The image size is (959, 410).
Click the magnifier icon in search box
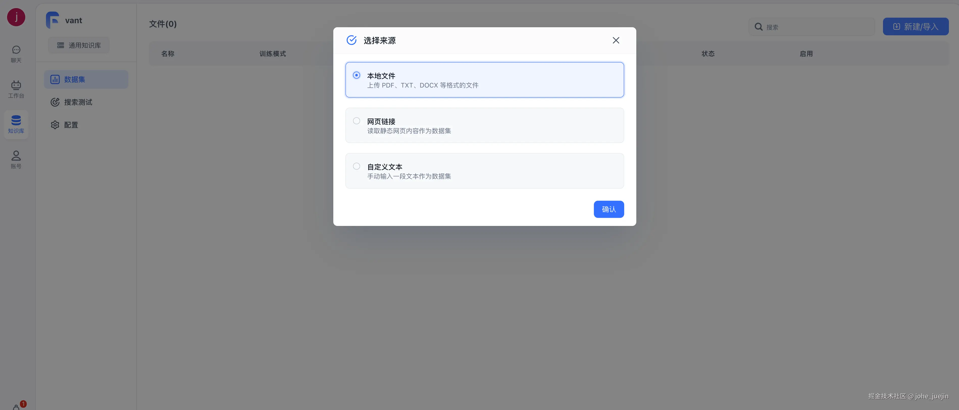coord(758,27)
